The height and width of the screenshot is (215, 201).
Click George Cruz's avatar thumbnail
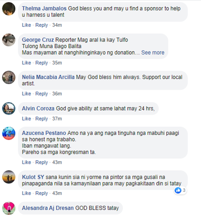click(9, 40)
